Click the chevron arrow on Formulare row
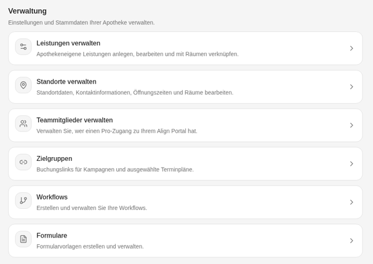 (351, 241)
